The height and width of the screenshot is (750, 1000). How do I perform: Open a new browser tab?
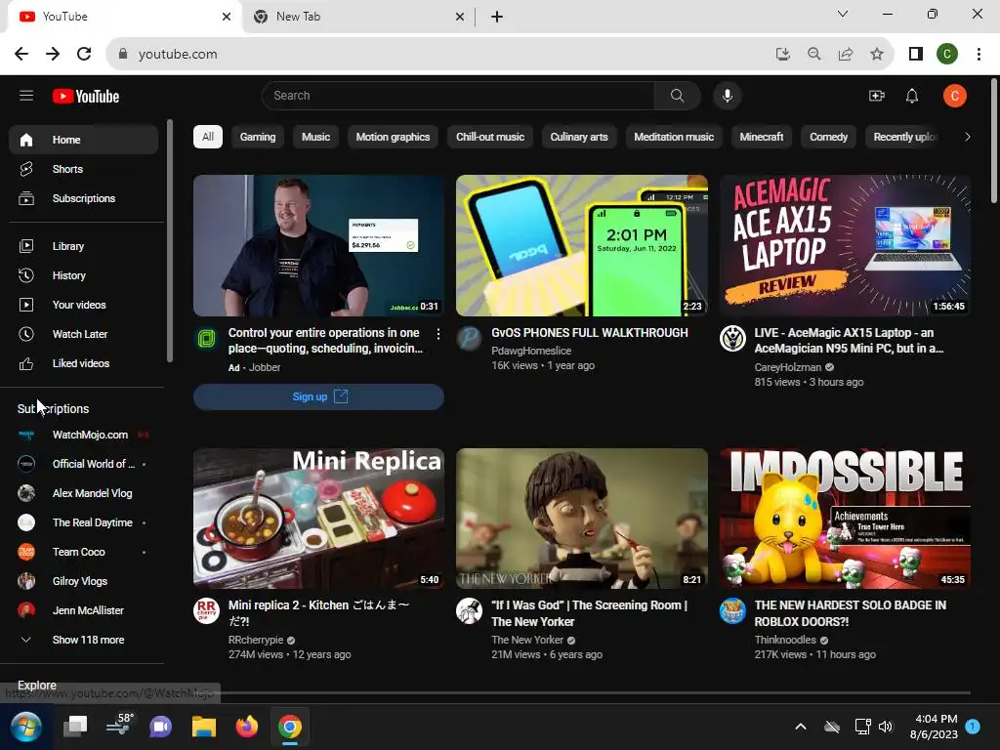[497, 17]
